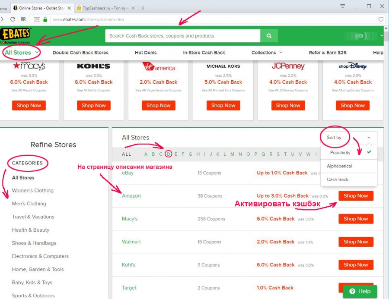Open Refer & Earn $25 page
Screen dimensions: 389x299
(x=328, y=53)
